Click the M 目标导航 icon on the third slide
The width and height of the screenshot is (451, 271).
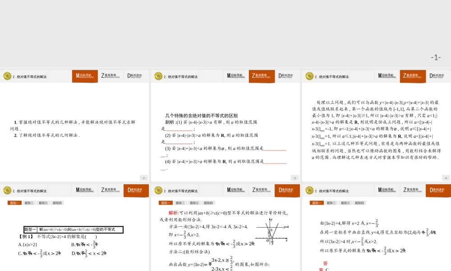click(x=387, y=76)
